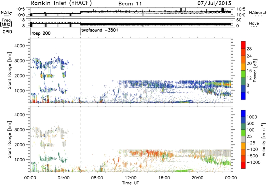Click the '20:00' time axis label
Screen dimensions: 267x185
(x=198, y=178)
